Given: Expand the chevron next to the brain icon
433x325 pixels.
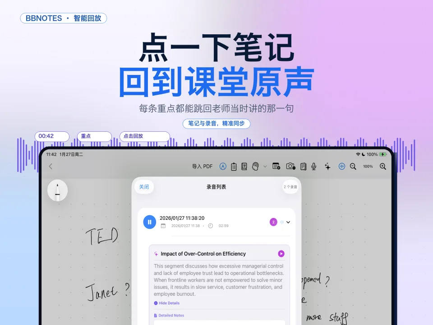Looking at the screenshot, I should [x=265, y=167].
